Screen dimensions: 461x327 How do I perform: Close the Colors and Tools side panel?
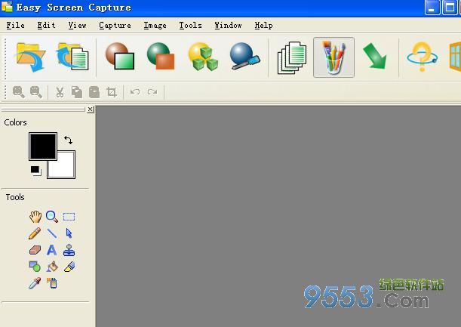pyautogui.click(x=91, y=110)
